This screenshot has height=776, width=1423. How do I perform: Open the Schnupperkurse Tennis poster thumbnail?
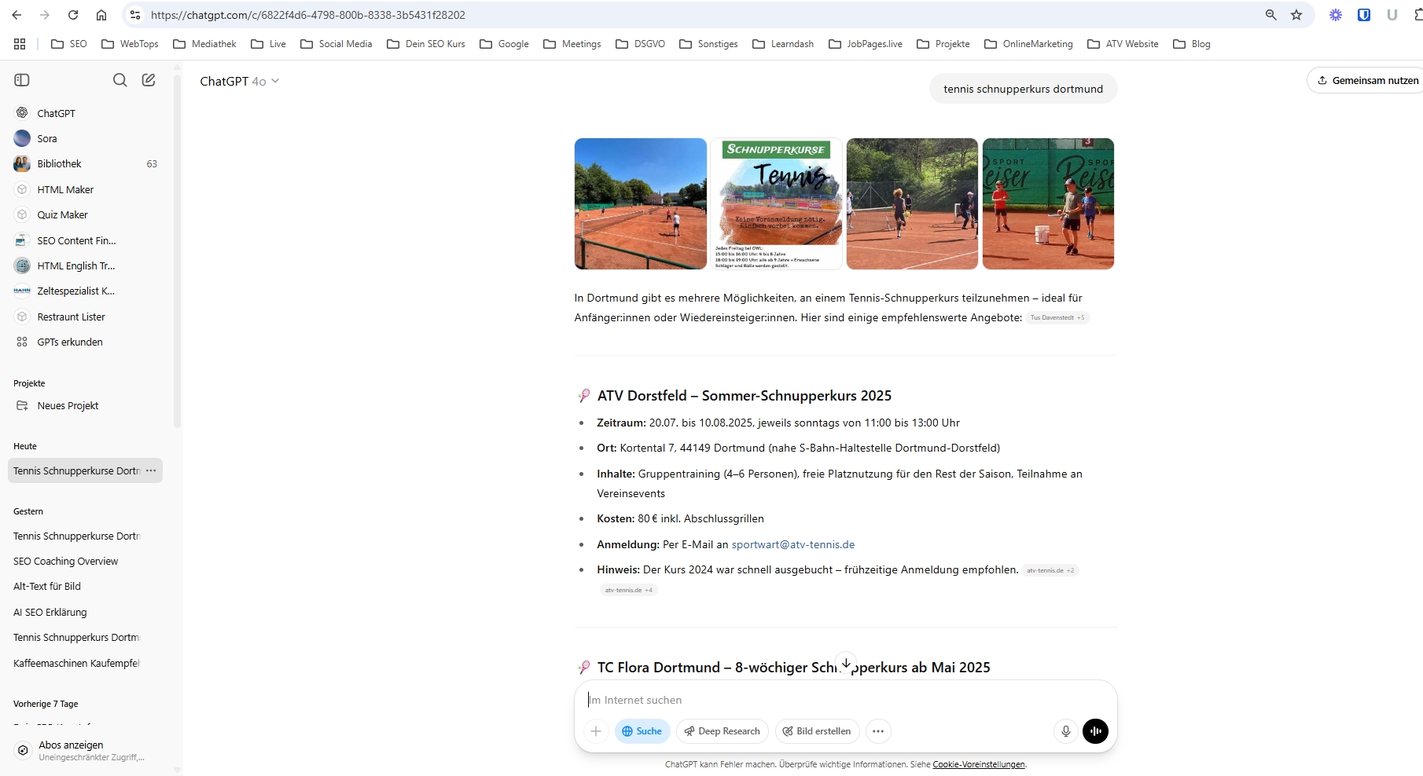[x=776, y=204]
